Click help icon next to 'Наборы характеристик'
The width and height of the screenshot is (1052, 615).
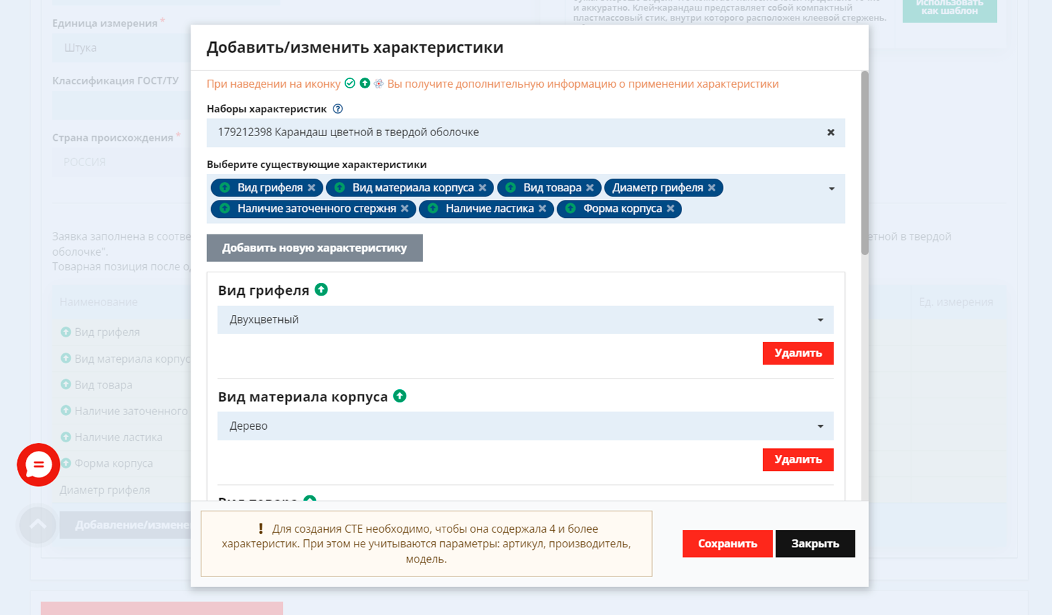pyautogui.click(x=337, y=109)
